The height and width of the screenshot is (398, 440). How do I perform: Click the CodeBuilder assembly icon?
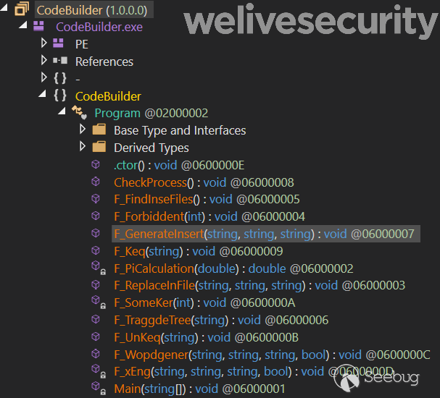(x=22, y=10)
